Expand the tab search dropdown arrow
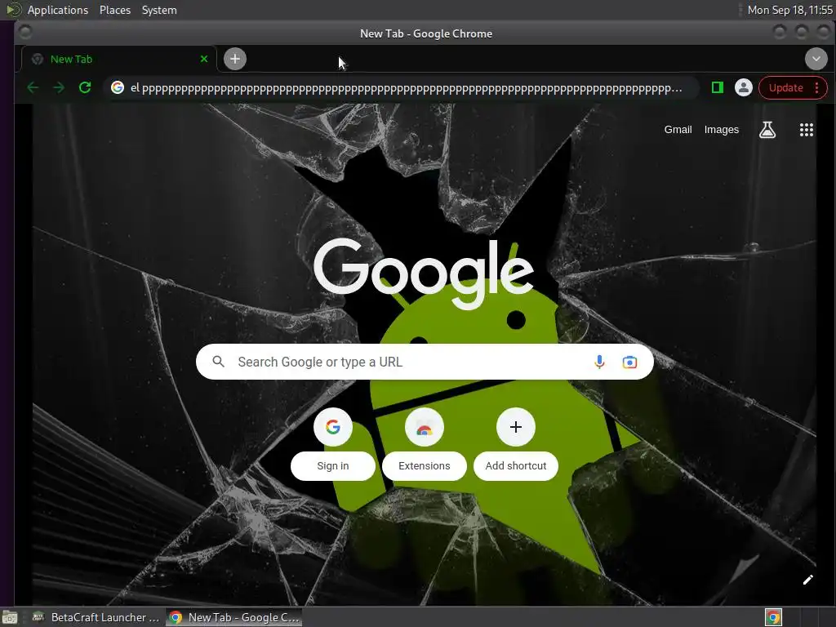The width and height of the screenshot is (836, 627). 816,59
